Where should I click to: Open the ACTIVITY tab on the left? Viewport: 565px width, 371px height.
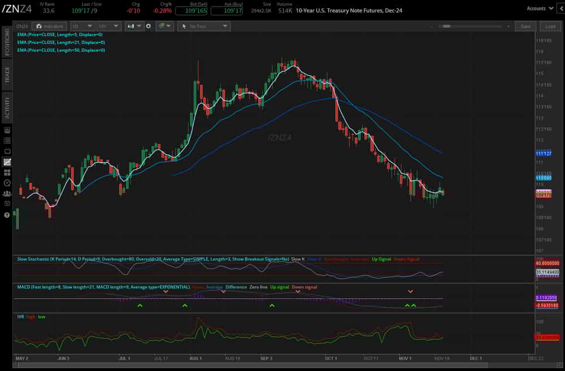pos(6,104)
